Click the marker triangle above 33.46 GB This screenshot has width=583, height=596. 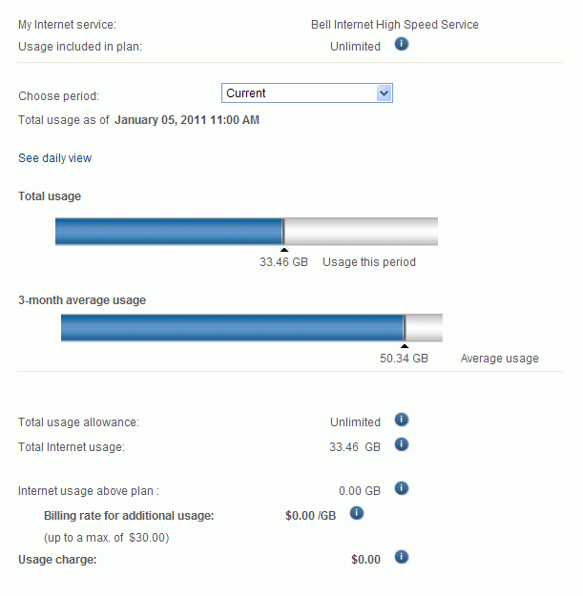284,250
